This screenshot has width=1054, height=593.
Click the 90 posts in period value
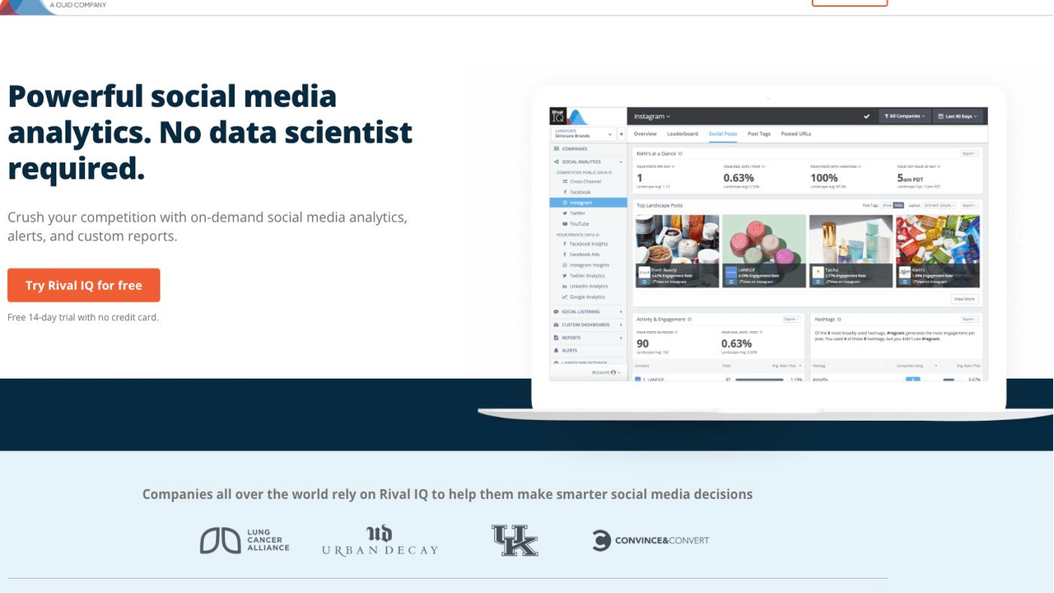point(642,343)
